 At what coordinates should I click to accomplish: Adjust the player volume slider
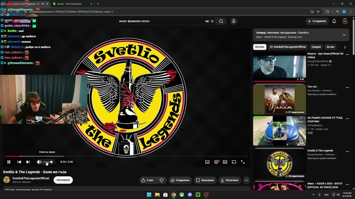[x=48, y=162]
